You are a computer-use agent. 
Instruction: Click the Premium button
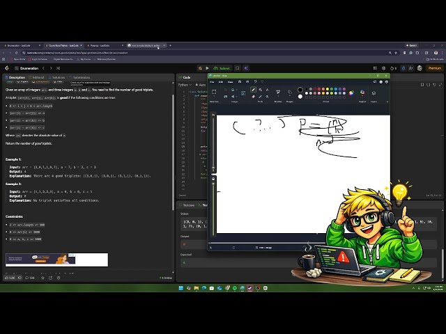pyautogui.click(x=434, y=68)
